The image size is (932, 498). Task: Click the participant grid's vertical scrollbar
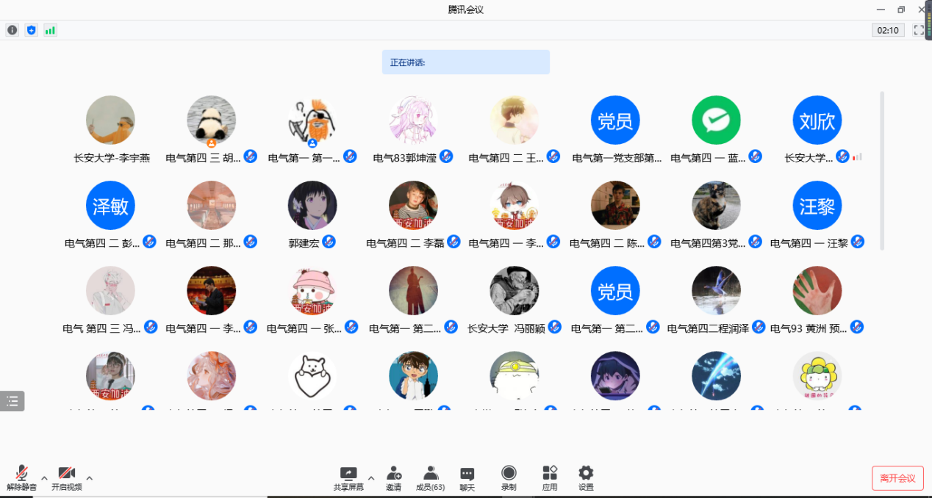882,170
